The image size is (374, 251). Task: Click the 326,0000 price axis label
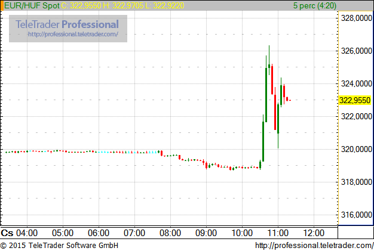(x=356, y=51)
